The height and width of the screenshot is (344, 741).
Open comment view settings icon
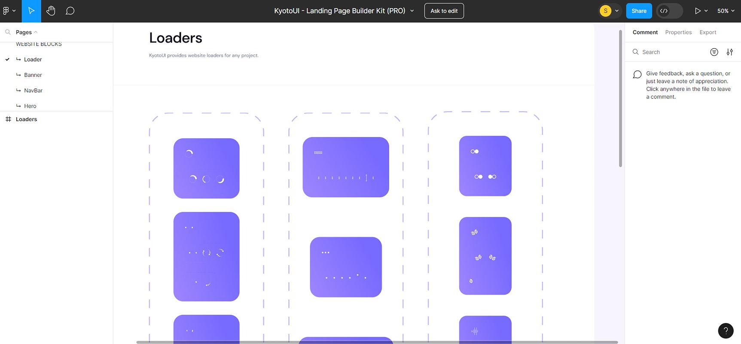pos(729,52)
